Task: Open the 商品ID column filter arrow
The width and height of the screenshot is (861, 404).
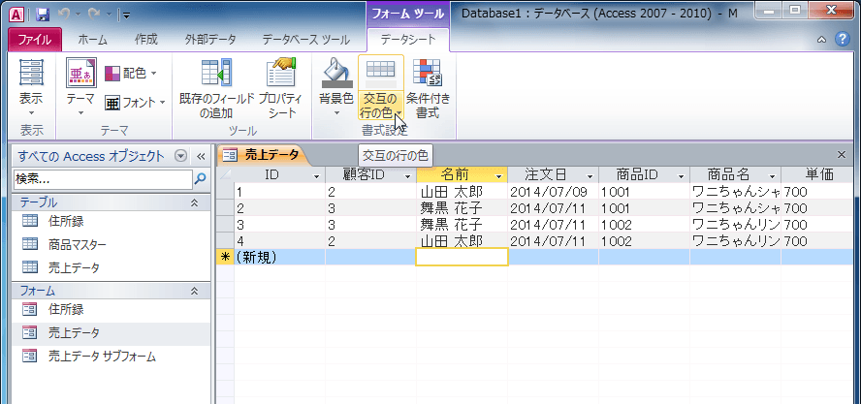Action: pos(681,176)
